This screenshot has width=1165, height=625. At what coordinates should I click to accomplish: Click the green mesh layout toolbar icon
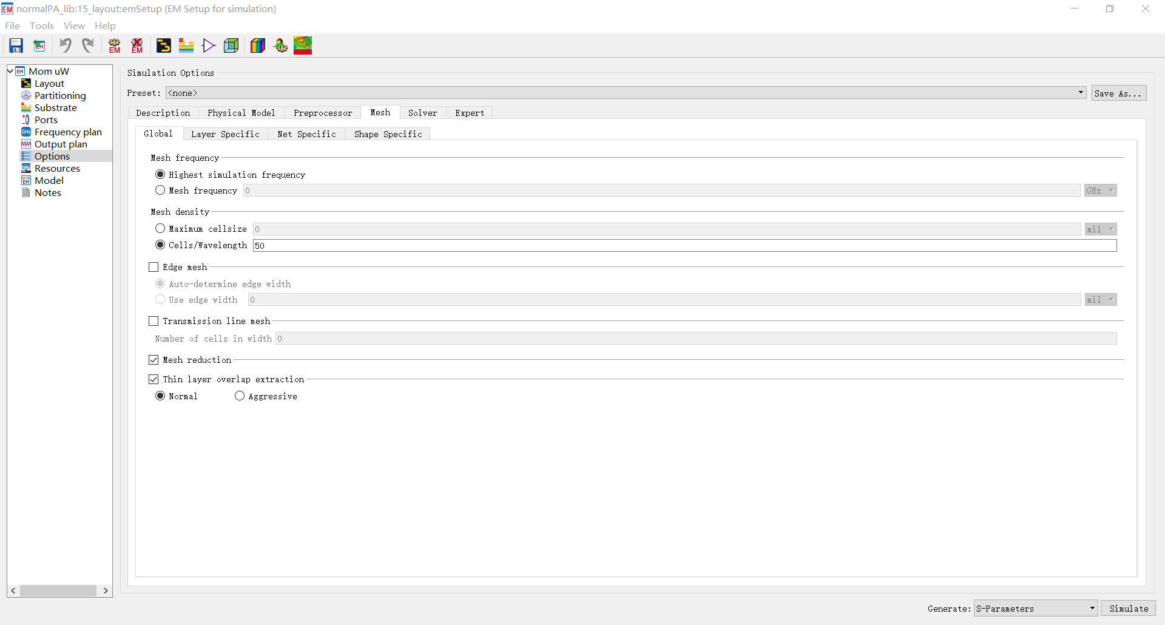(303, 46)
